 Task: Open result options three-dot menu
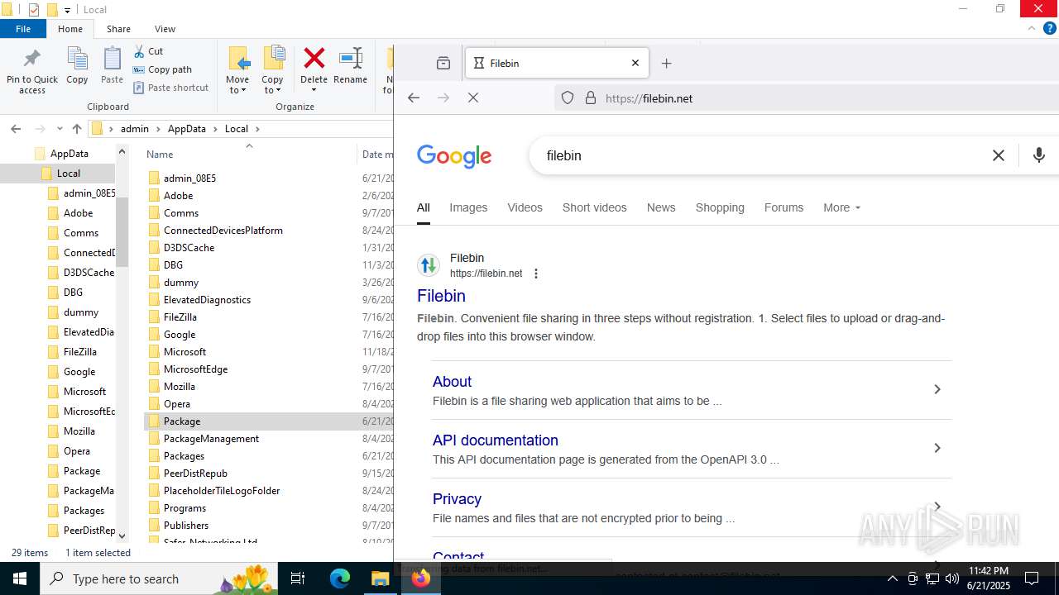[x=536, y=274]
